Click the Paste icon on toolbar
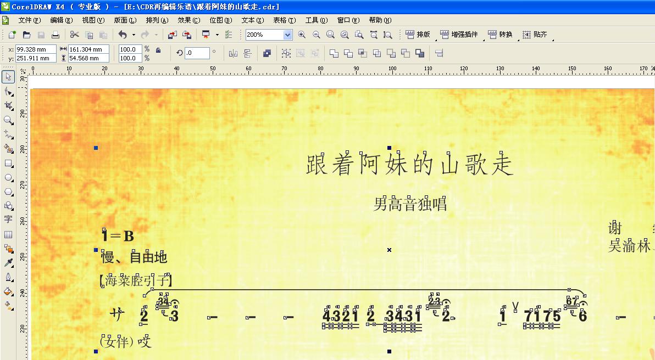This screenshot has height=360, width=655. coord(103,34)
